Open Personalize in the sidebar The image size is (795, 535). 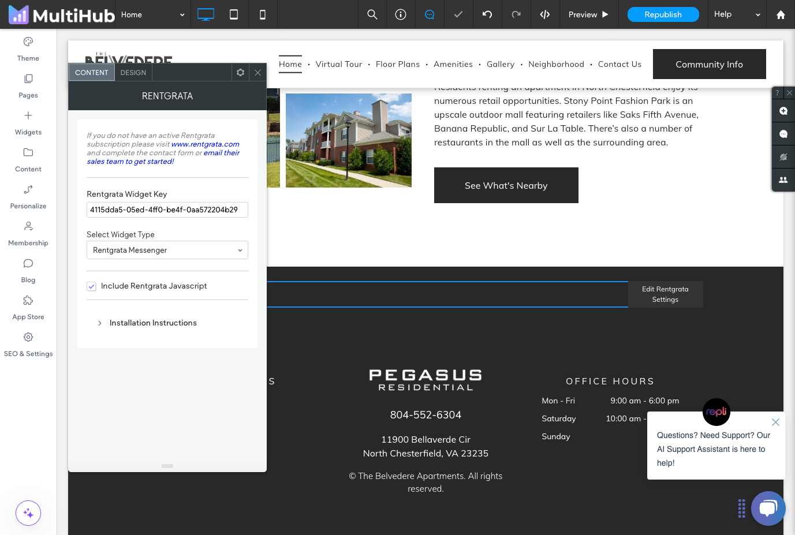[28, 197]
